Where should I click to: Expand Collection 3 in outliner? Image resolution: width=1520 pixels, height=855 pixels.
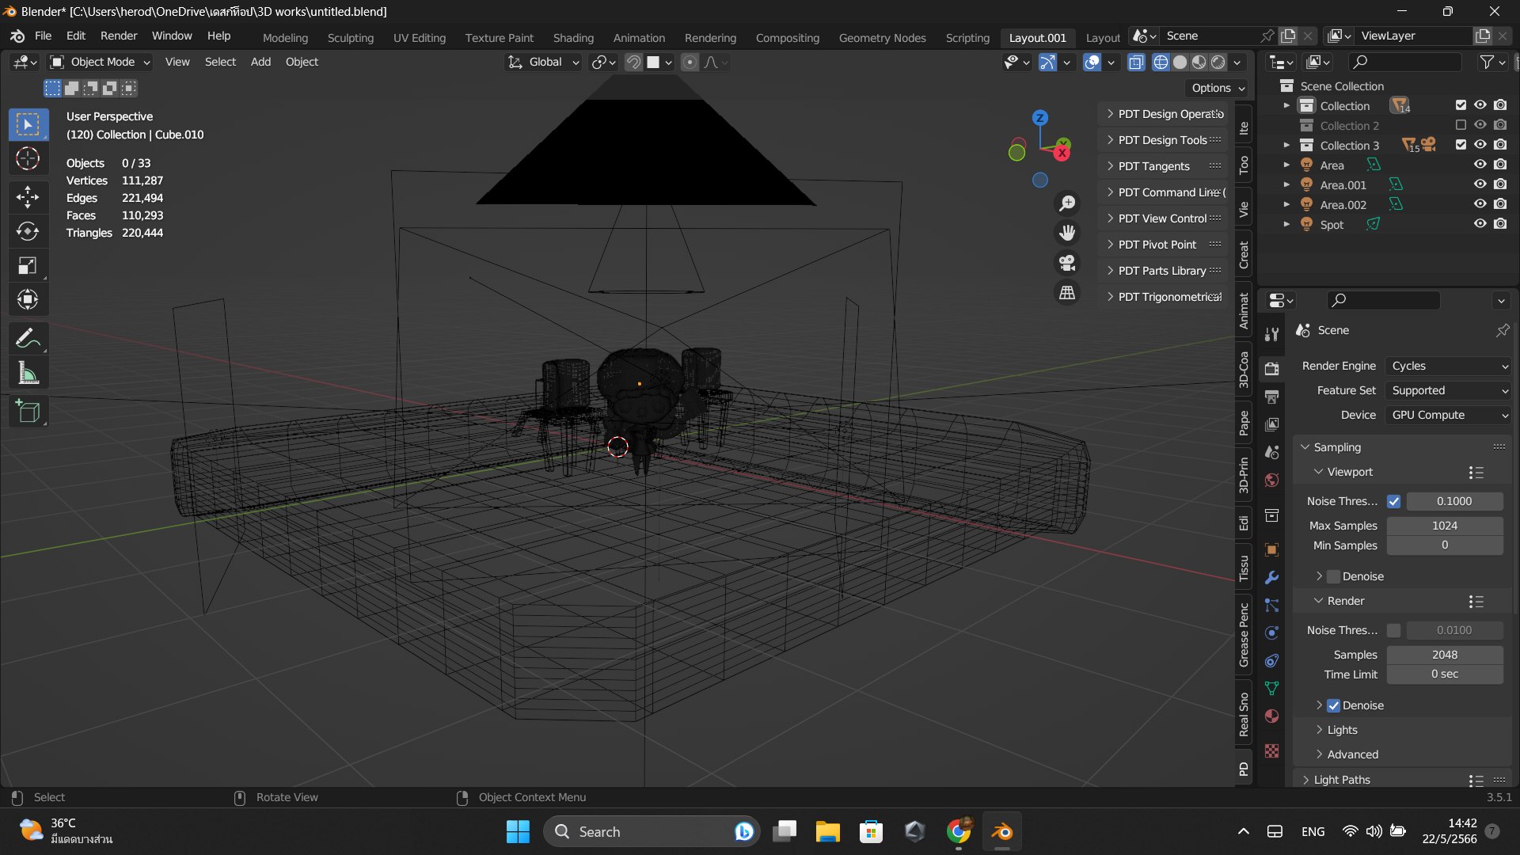[1286, 145]
